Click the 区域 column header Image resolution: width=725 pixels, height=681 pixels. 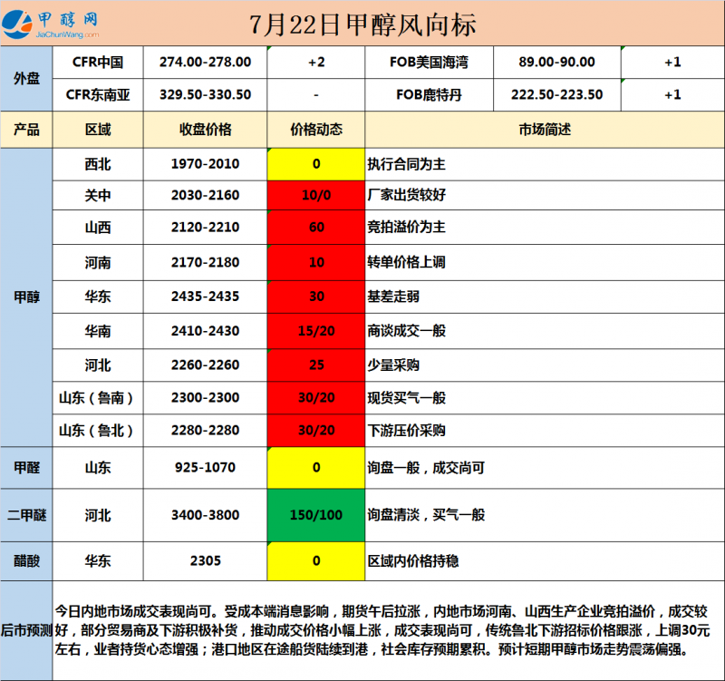(98, 130)
